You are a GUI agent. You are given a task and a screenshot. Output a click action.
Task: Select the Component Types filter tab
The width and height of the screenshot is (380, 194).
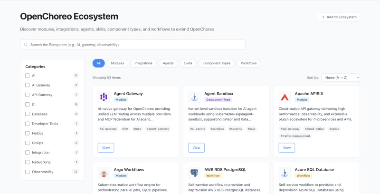tap(217, 63)
